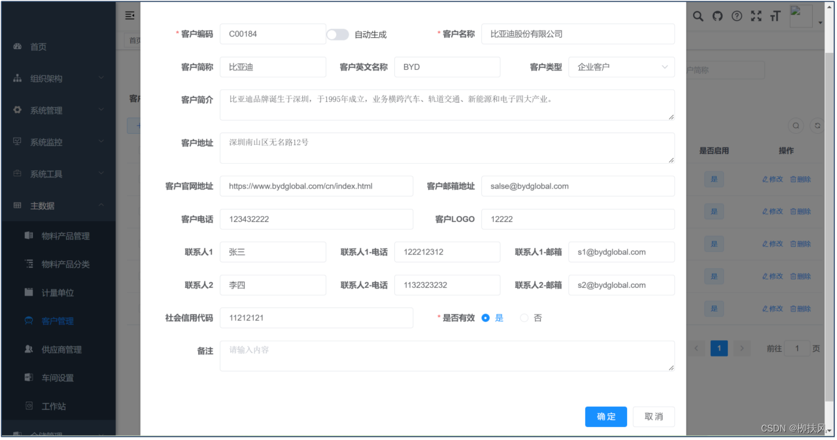This screenshot has width=837, height=440.
Task: Expand 系统工具 menu chevron
Action: click(101, 174)
